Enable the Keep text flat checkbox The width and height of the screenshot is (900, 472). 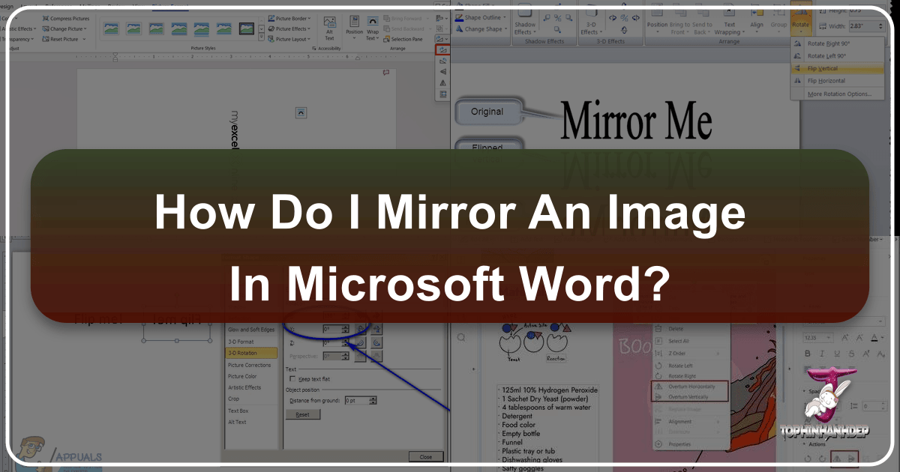292,379
